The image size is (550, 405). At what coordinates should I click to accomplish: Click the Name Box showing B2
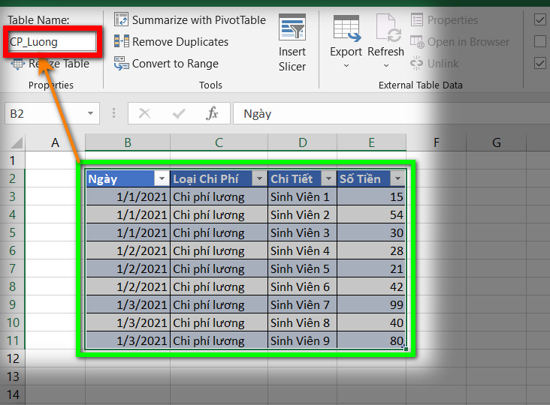point(53,113)
